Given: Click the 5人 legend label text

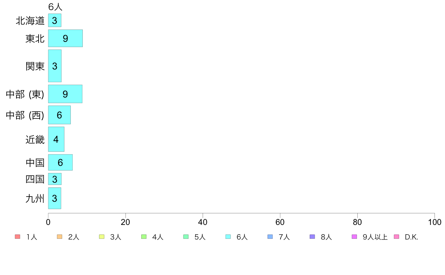Looking at the screenshot, I should [x=200, y=237].
